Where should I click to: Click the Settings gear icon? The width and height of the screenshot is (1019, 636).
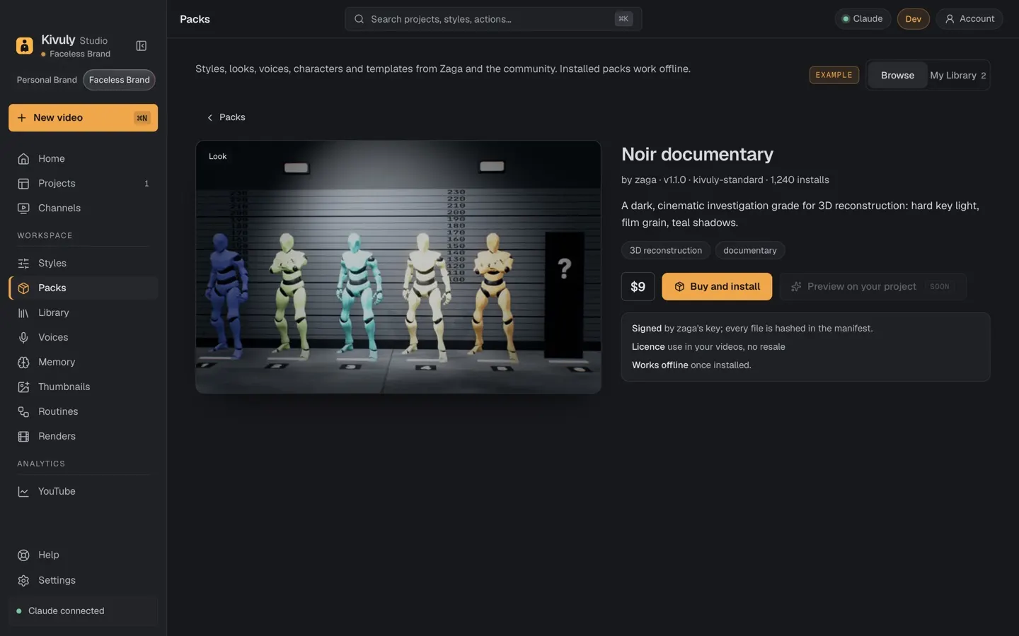coord(23,580)
